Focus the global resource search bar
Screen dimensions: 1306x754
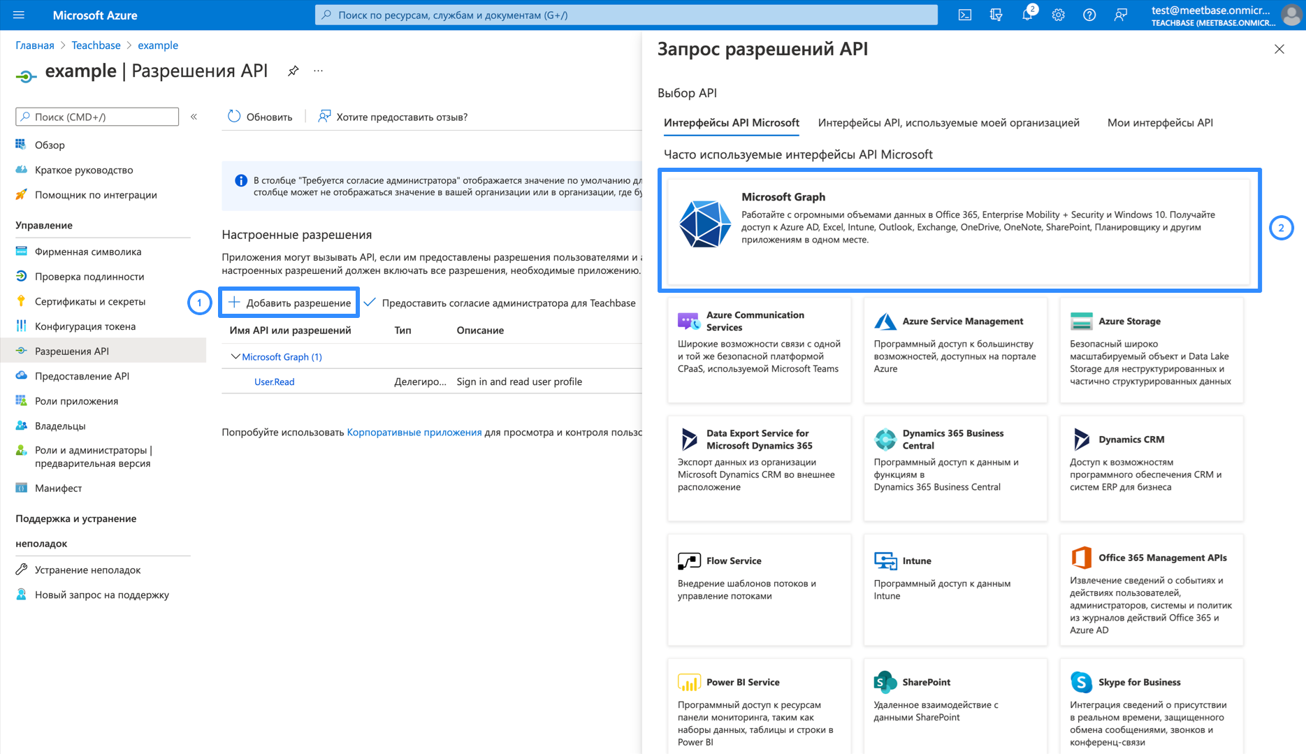[626, 15]
